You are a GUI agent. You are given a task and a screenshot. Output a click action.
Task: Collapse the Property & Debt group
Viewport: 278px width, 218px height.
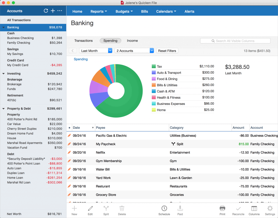pos(3,109)
